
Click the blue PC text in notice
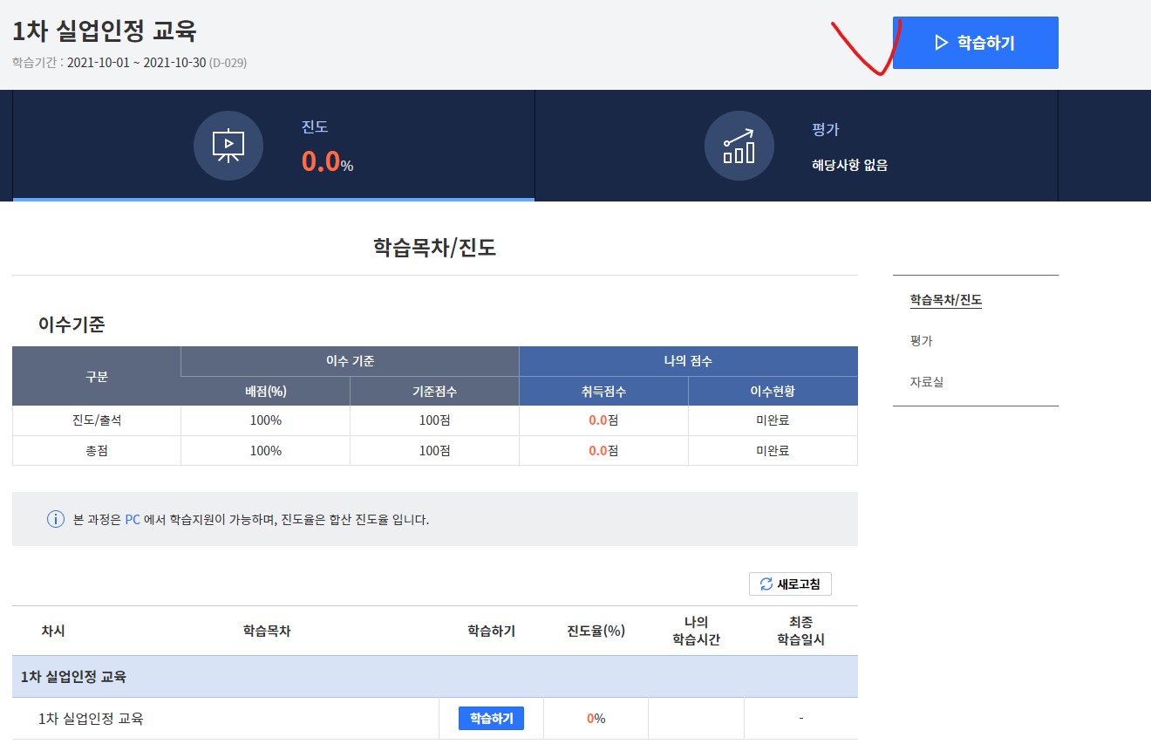click(133, 519)
